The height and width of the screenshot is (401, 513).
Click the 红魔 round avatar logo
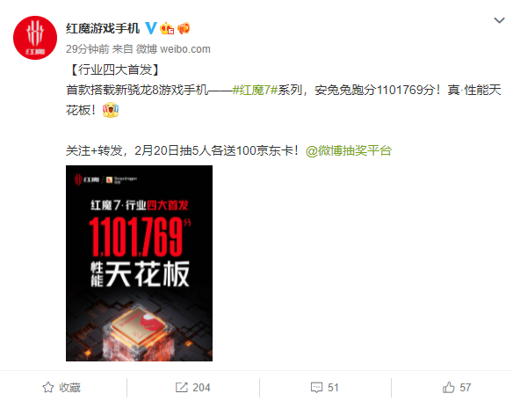tap(35, 38)
